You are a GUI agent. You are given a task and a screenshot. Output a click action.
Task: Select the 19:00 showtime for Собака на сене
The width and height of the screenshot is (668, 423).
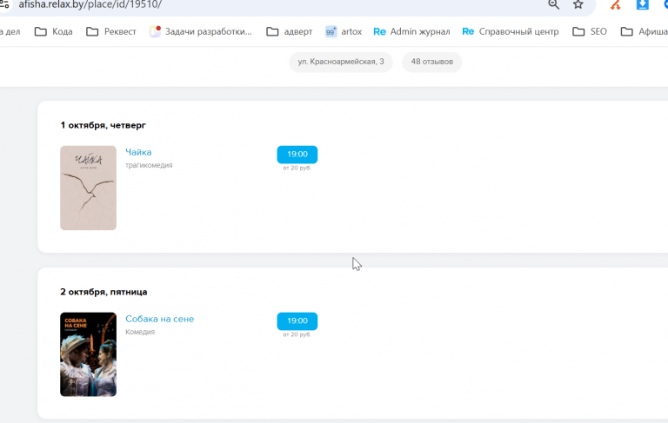point(297,321)
